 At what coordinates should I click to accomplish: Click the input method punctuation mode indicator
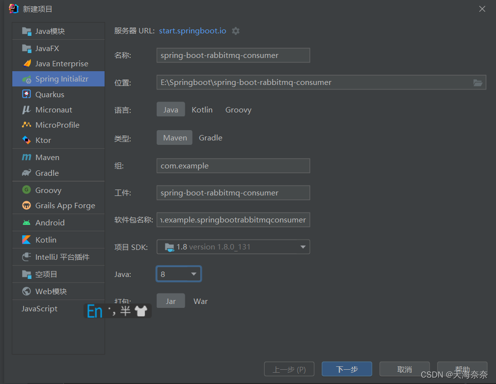[111, 311]
